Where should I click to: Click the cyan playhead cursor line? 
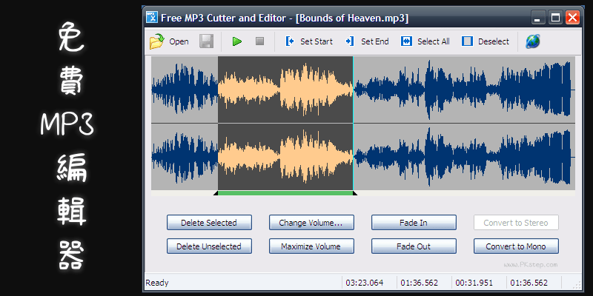click(353, 124)
